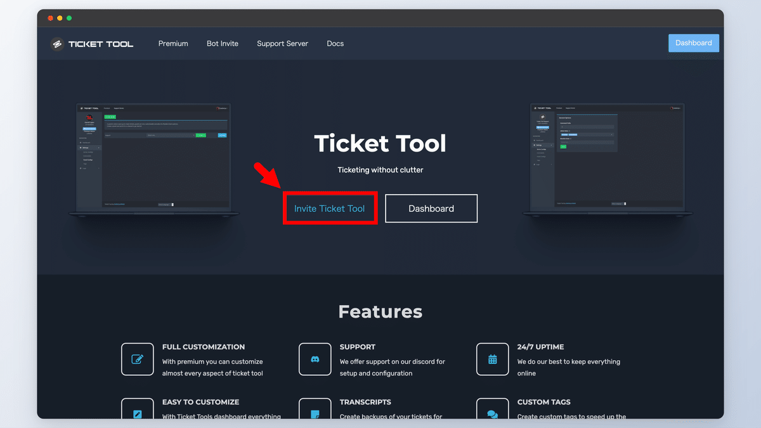Screen dimensions: 761x428
Task: Click the Custom Tags chat icon
Action: click(x=493, y=409)
